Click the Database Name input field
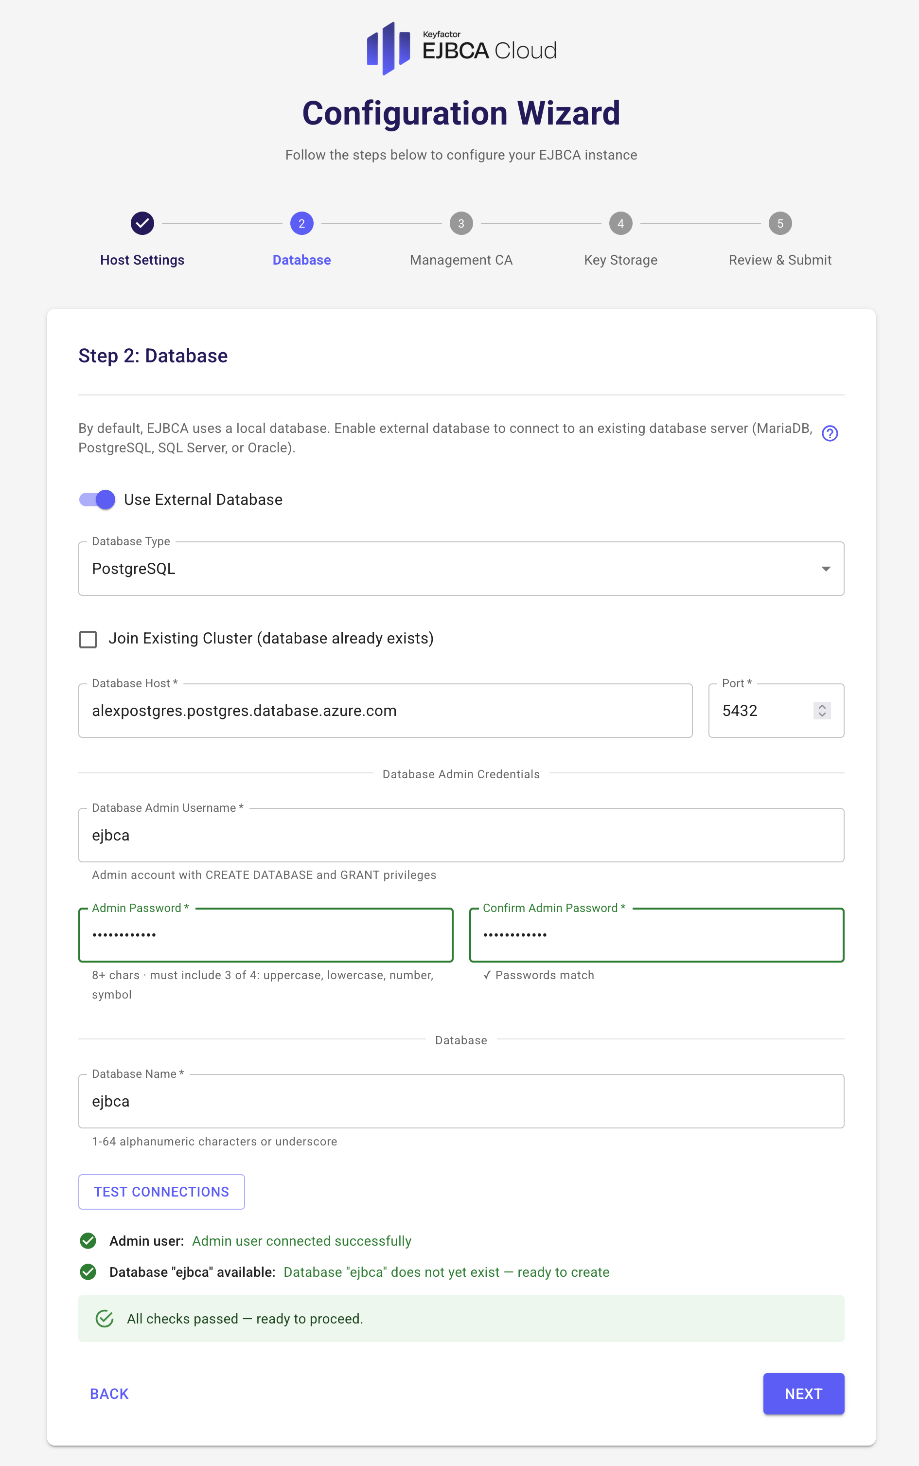 pos(461,1101)
